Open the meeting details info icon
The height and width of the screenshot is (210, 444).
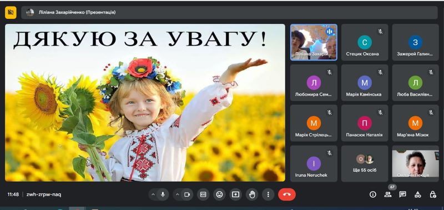(x=373, y=194)
